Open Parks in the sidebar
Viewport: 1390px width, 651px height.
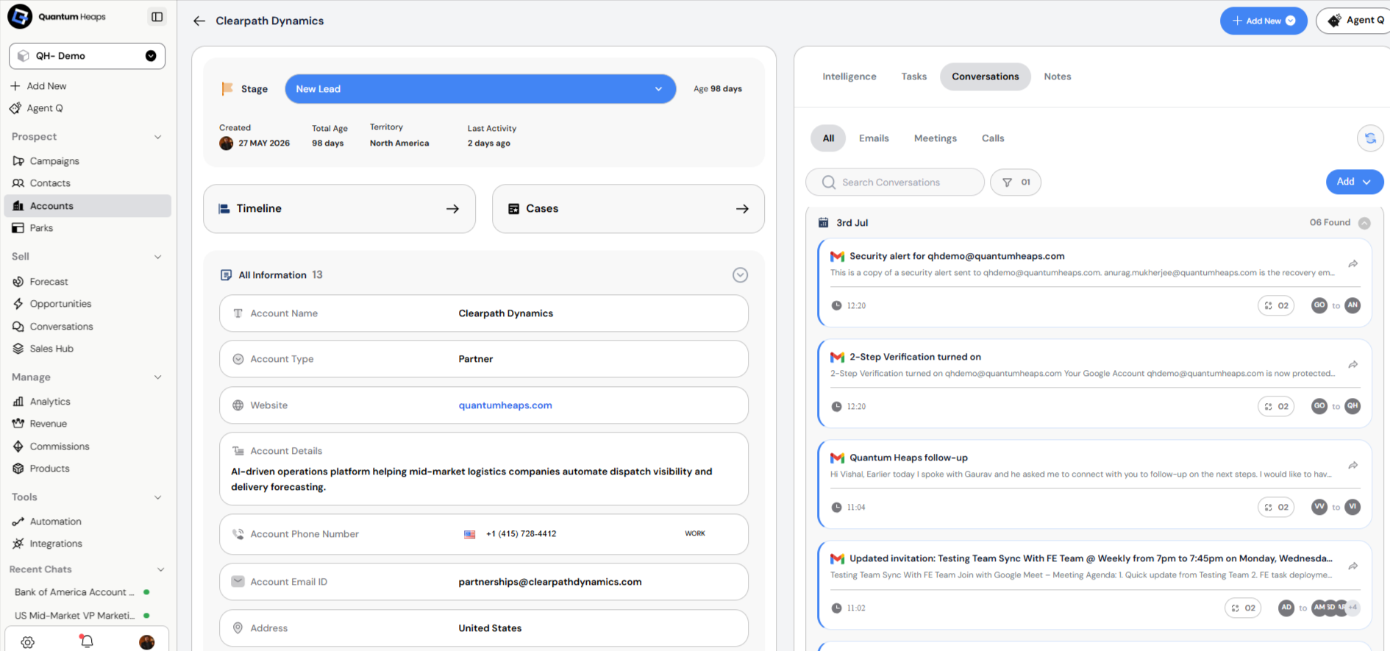tap(88, 228)
